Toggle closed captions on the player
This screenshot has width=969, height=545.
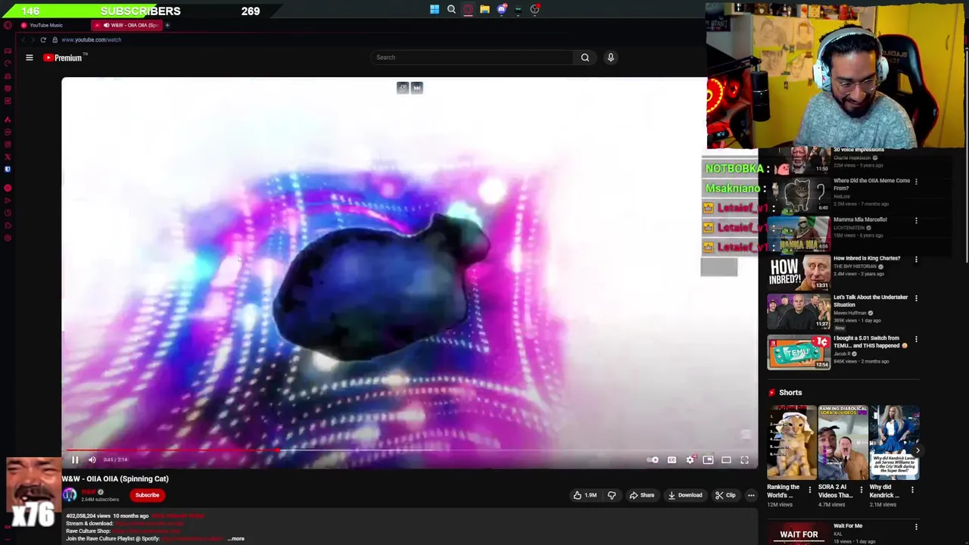pos(671,459)
